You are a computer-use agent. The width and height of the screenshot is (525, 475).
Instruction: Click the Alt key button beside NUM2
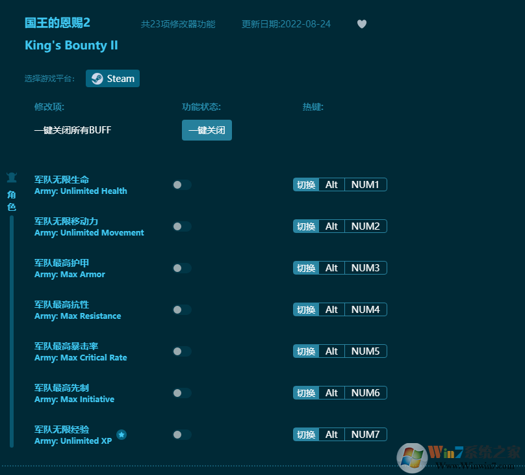coord(331,226)
